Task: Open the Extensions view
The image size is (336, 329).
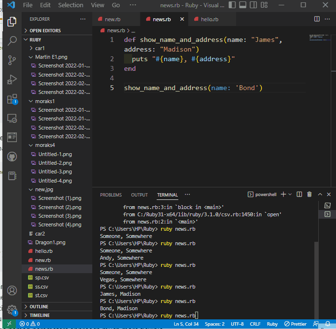Action: pyautogui.click(x=12, y=99)
